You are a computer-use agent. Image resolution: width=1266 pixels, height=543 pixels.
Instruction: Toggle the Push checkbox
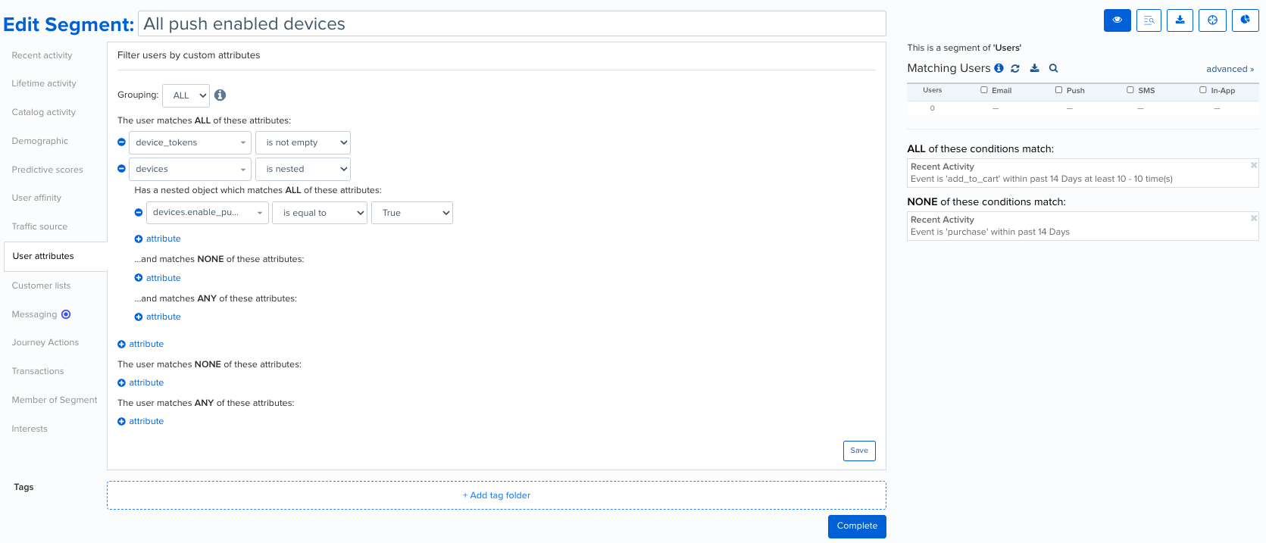pos(1058,90)
